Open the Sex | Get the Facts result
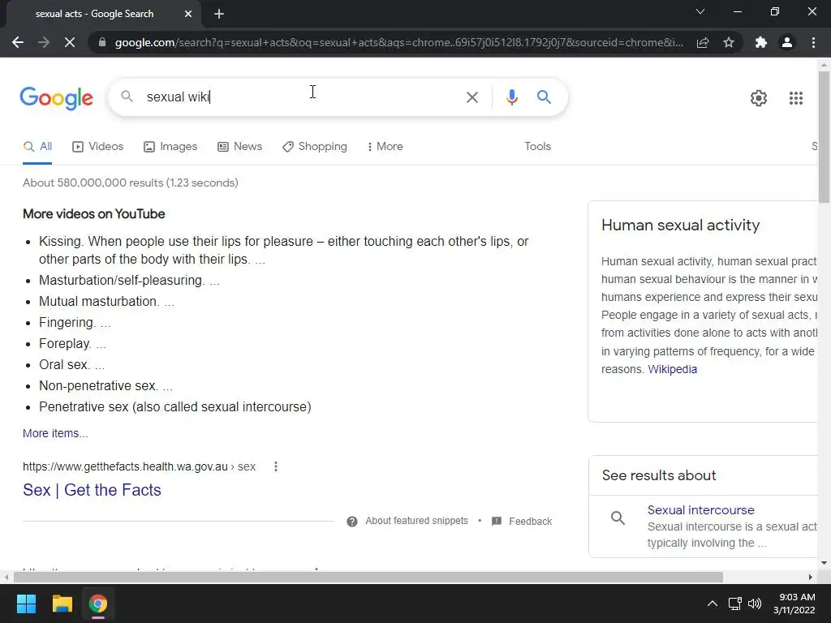This screenshot has height=623, width=831. 92,490
